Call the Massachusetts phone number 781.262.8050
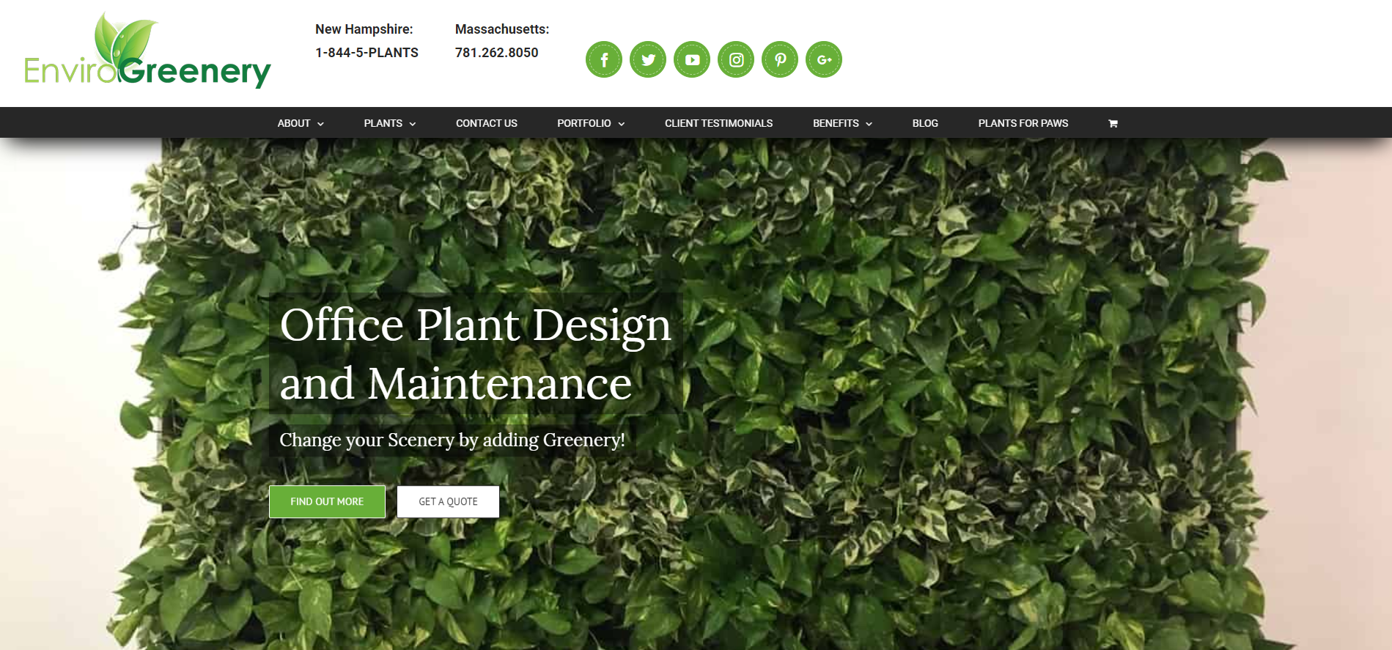 pyautogui.click(x=496, y=53)
